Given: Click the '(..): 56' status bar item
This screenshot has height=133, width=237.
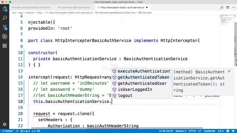Looking at the screenshot, I should 36,131.
